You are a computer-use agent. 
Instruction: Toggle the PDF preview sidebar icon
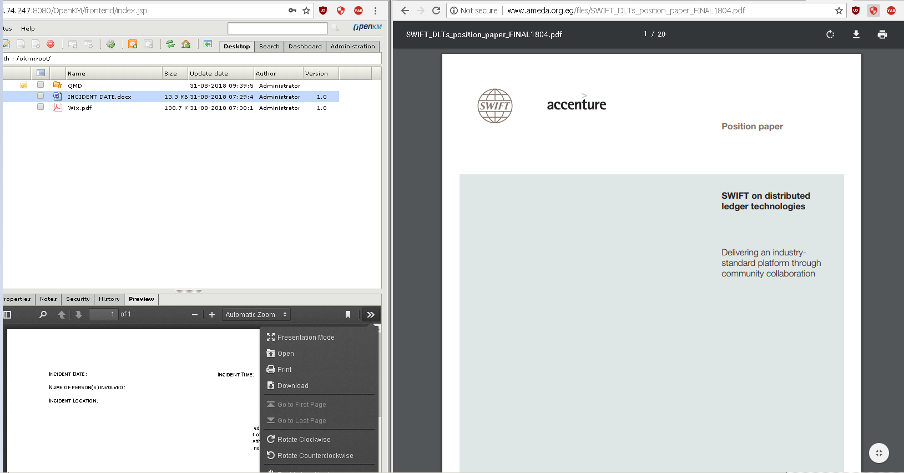[x=7, y=315]
